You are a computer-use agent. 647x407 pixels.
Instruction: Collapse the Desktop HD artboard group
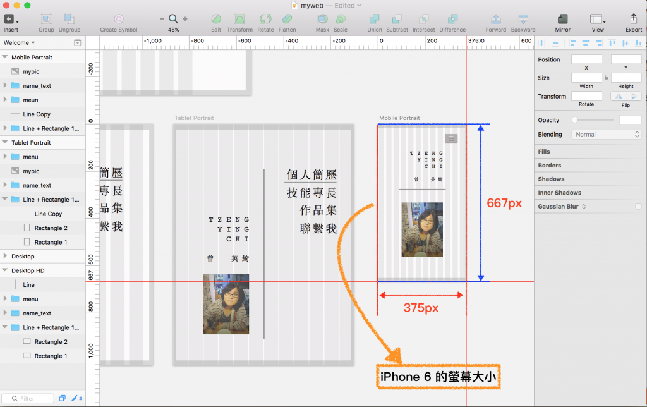[x=5, y=270]
